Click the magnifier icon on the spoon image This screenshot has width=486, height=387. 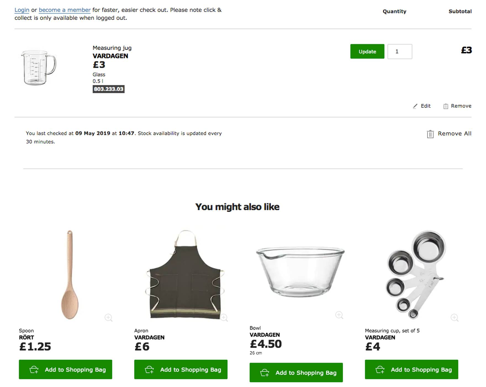pos(109,317)
